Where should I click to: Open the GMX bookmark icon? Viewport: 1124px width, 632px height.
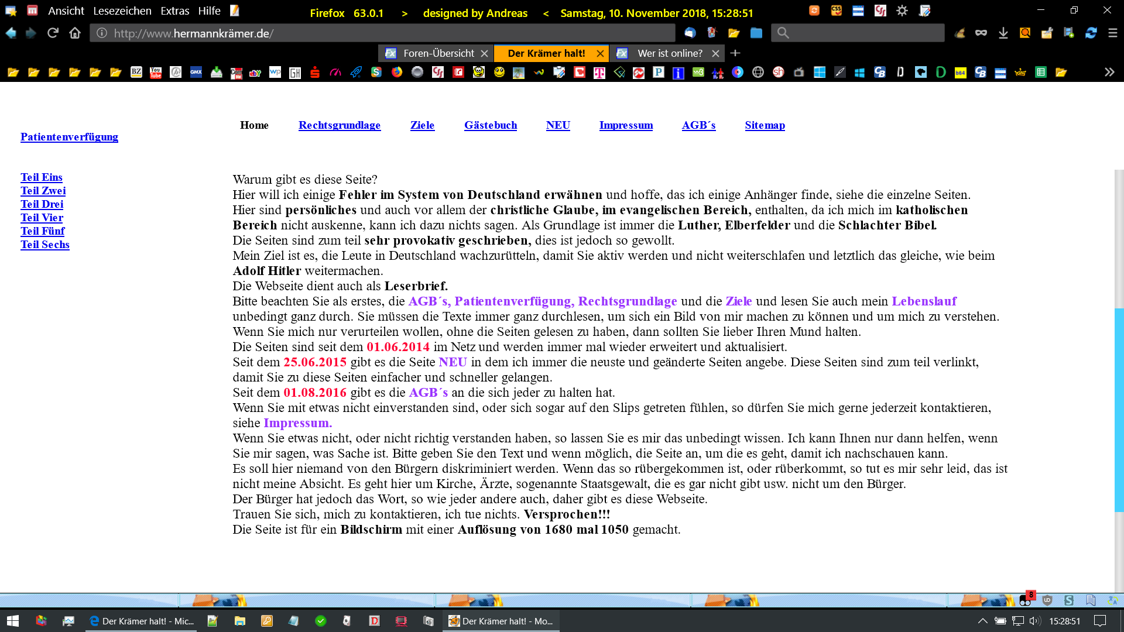tap(196, 73)
